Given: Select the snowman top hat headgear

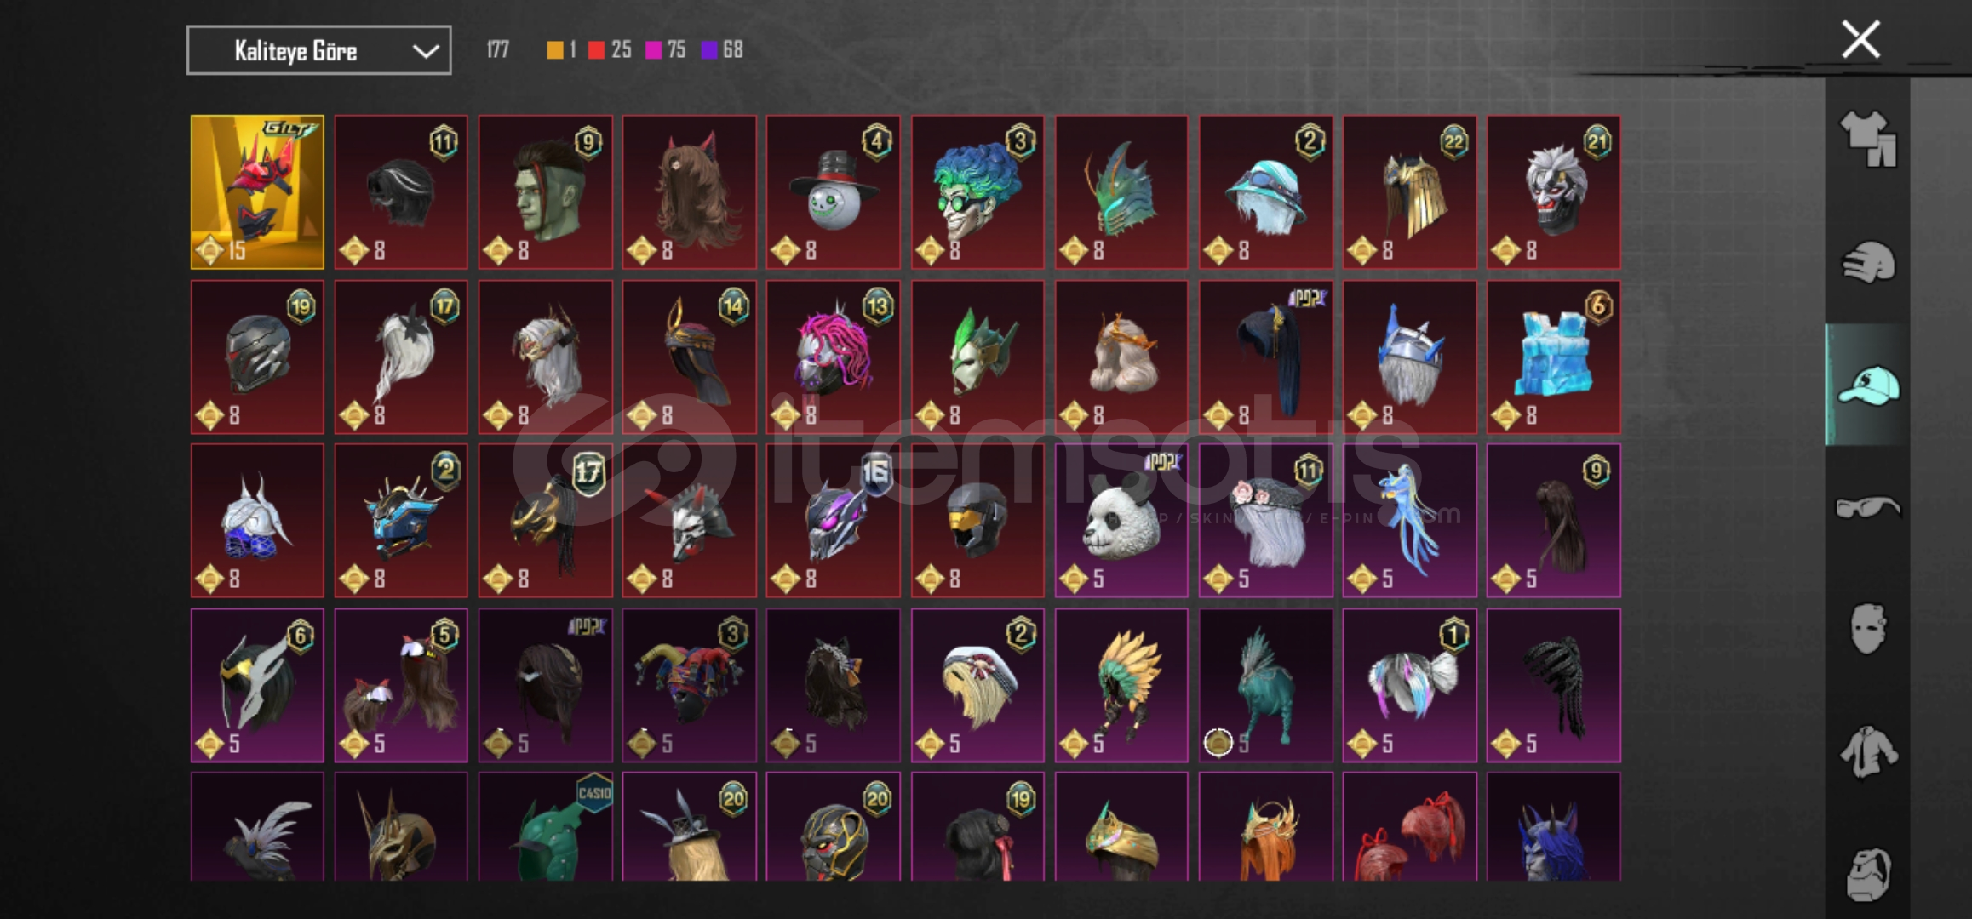Looking at the screenshot, I should point(833,192).
